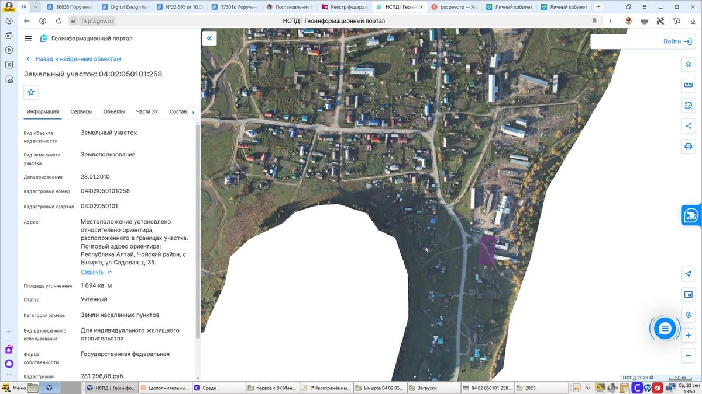Select the ruler measurement tool
Screen dimensions: 702x394
688,85
